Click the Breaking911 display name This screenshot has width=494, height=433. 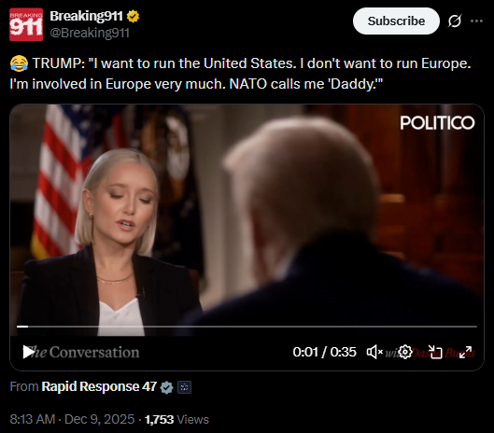coord(86,16)
